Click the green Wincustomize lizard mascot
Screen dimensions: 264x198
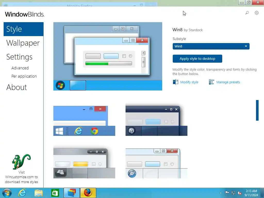[21, 162]
